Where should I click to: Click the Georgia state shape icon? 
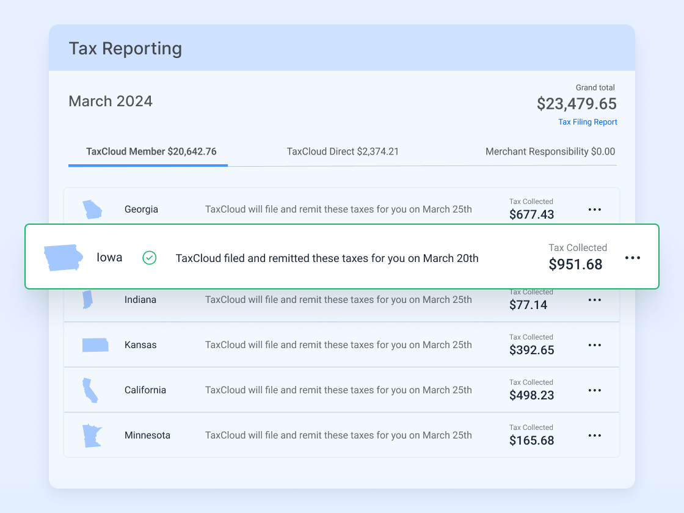tap(93, 209)
